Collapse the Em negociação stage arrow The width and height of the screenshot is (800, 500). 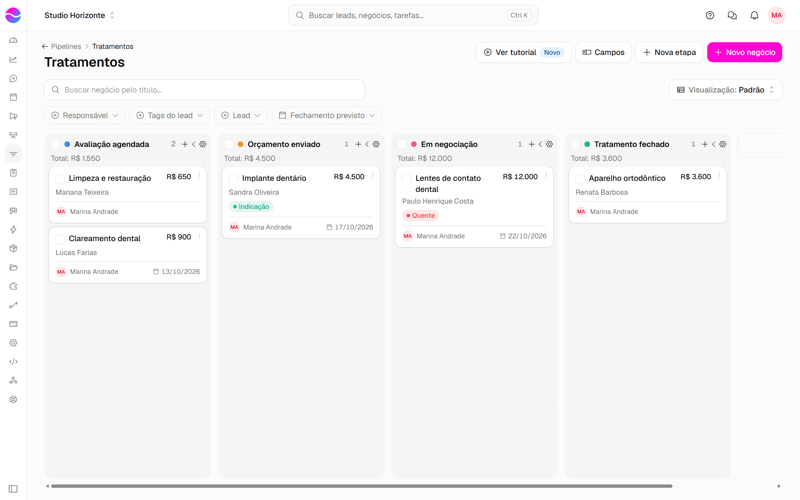tap(541, 144)
